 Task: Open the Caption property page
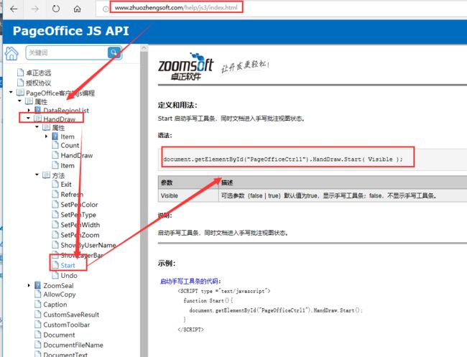point(55,305)
